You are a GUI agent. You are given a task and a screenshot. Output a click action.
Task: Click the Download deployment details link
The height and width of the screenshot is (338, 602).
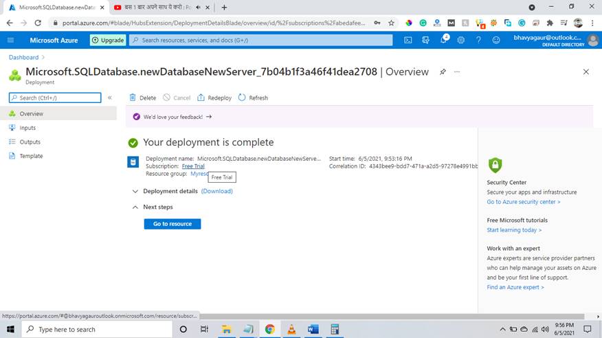tap(217, 191)
